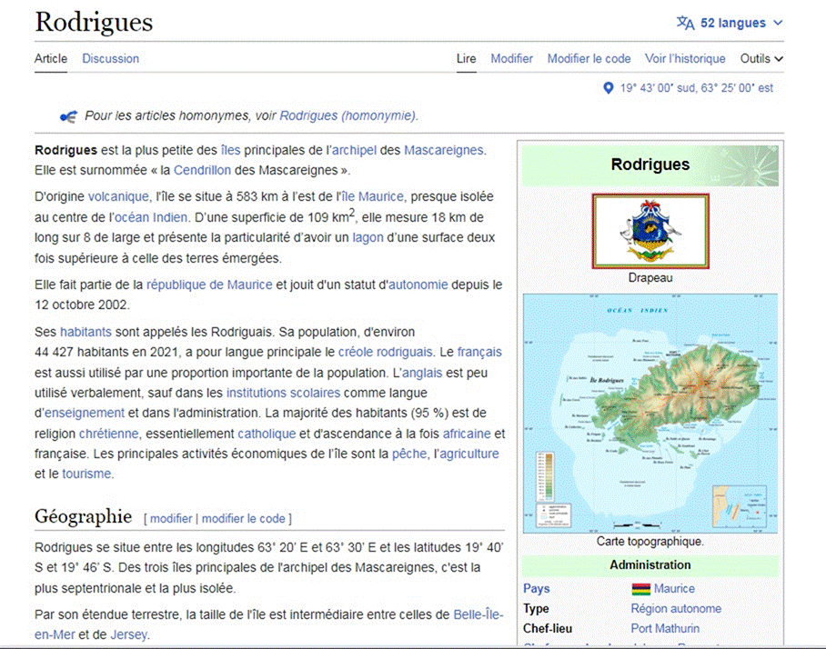Select the Modifier le code tab
The width and height of the screenshot is (826, 649).
coord(589,58)
